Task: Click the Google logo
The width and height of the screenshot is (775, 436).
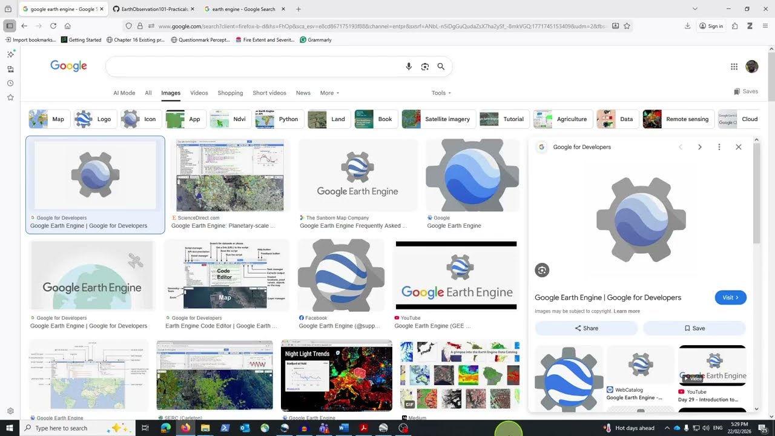Action: coord(68,66)
